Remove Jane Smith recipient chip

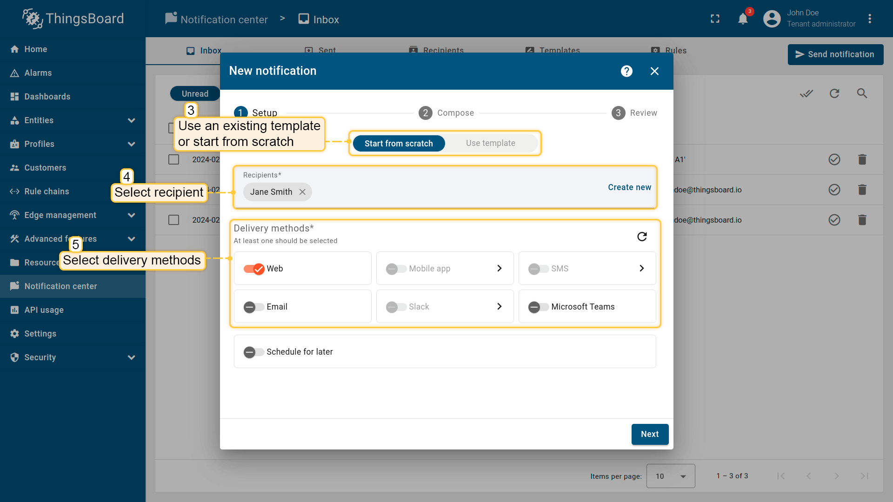tap(302, 192)
